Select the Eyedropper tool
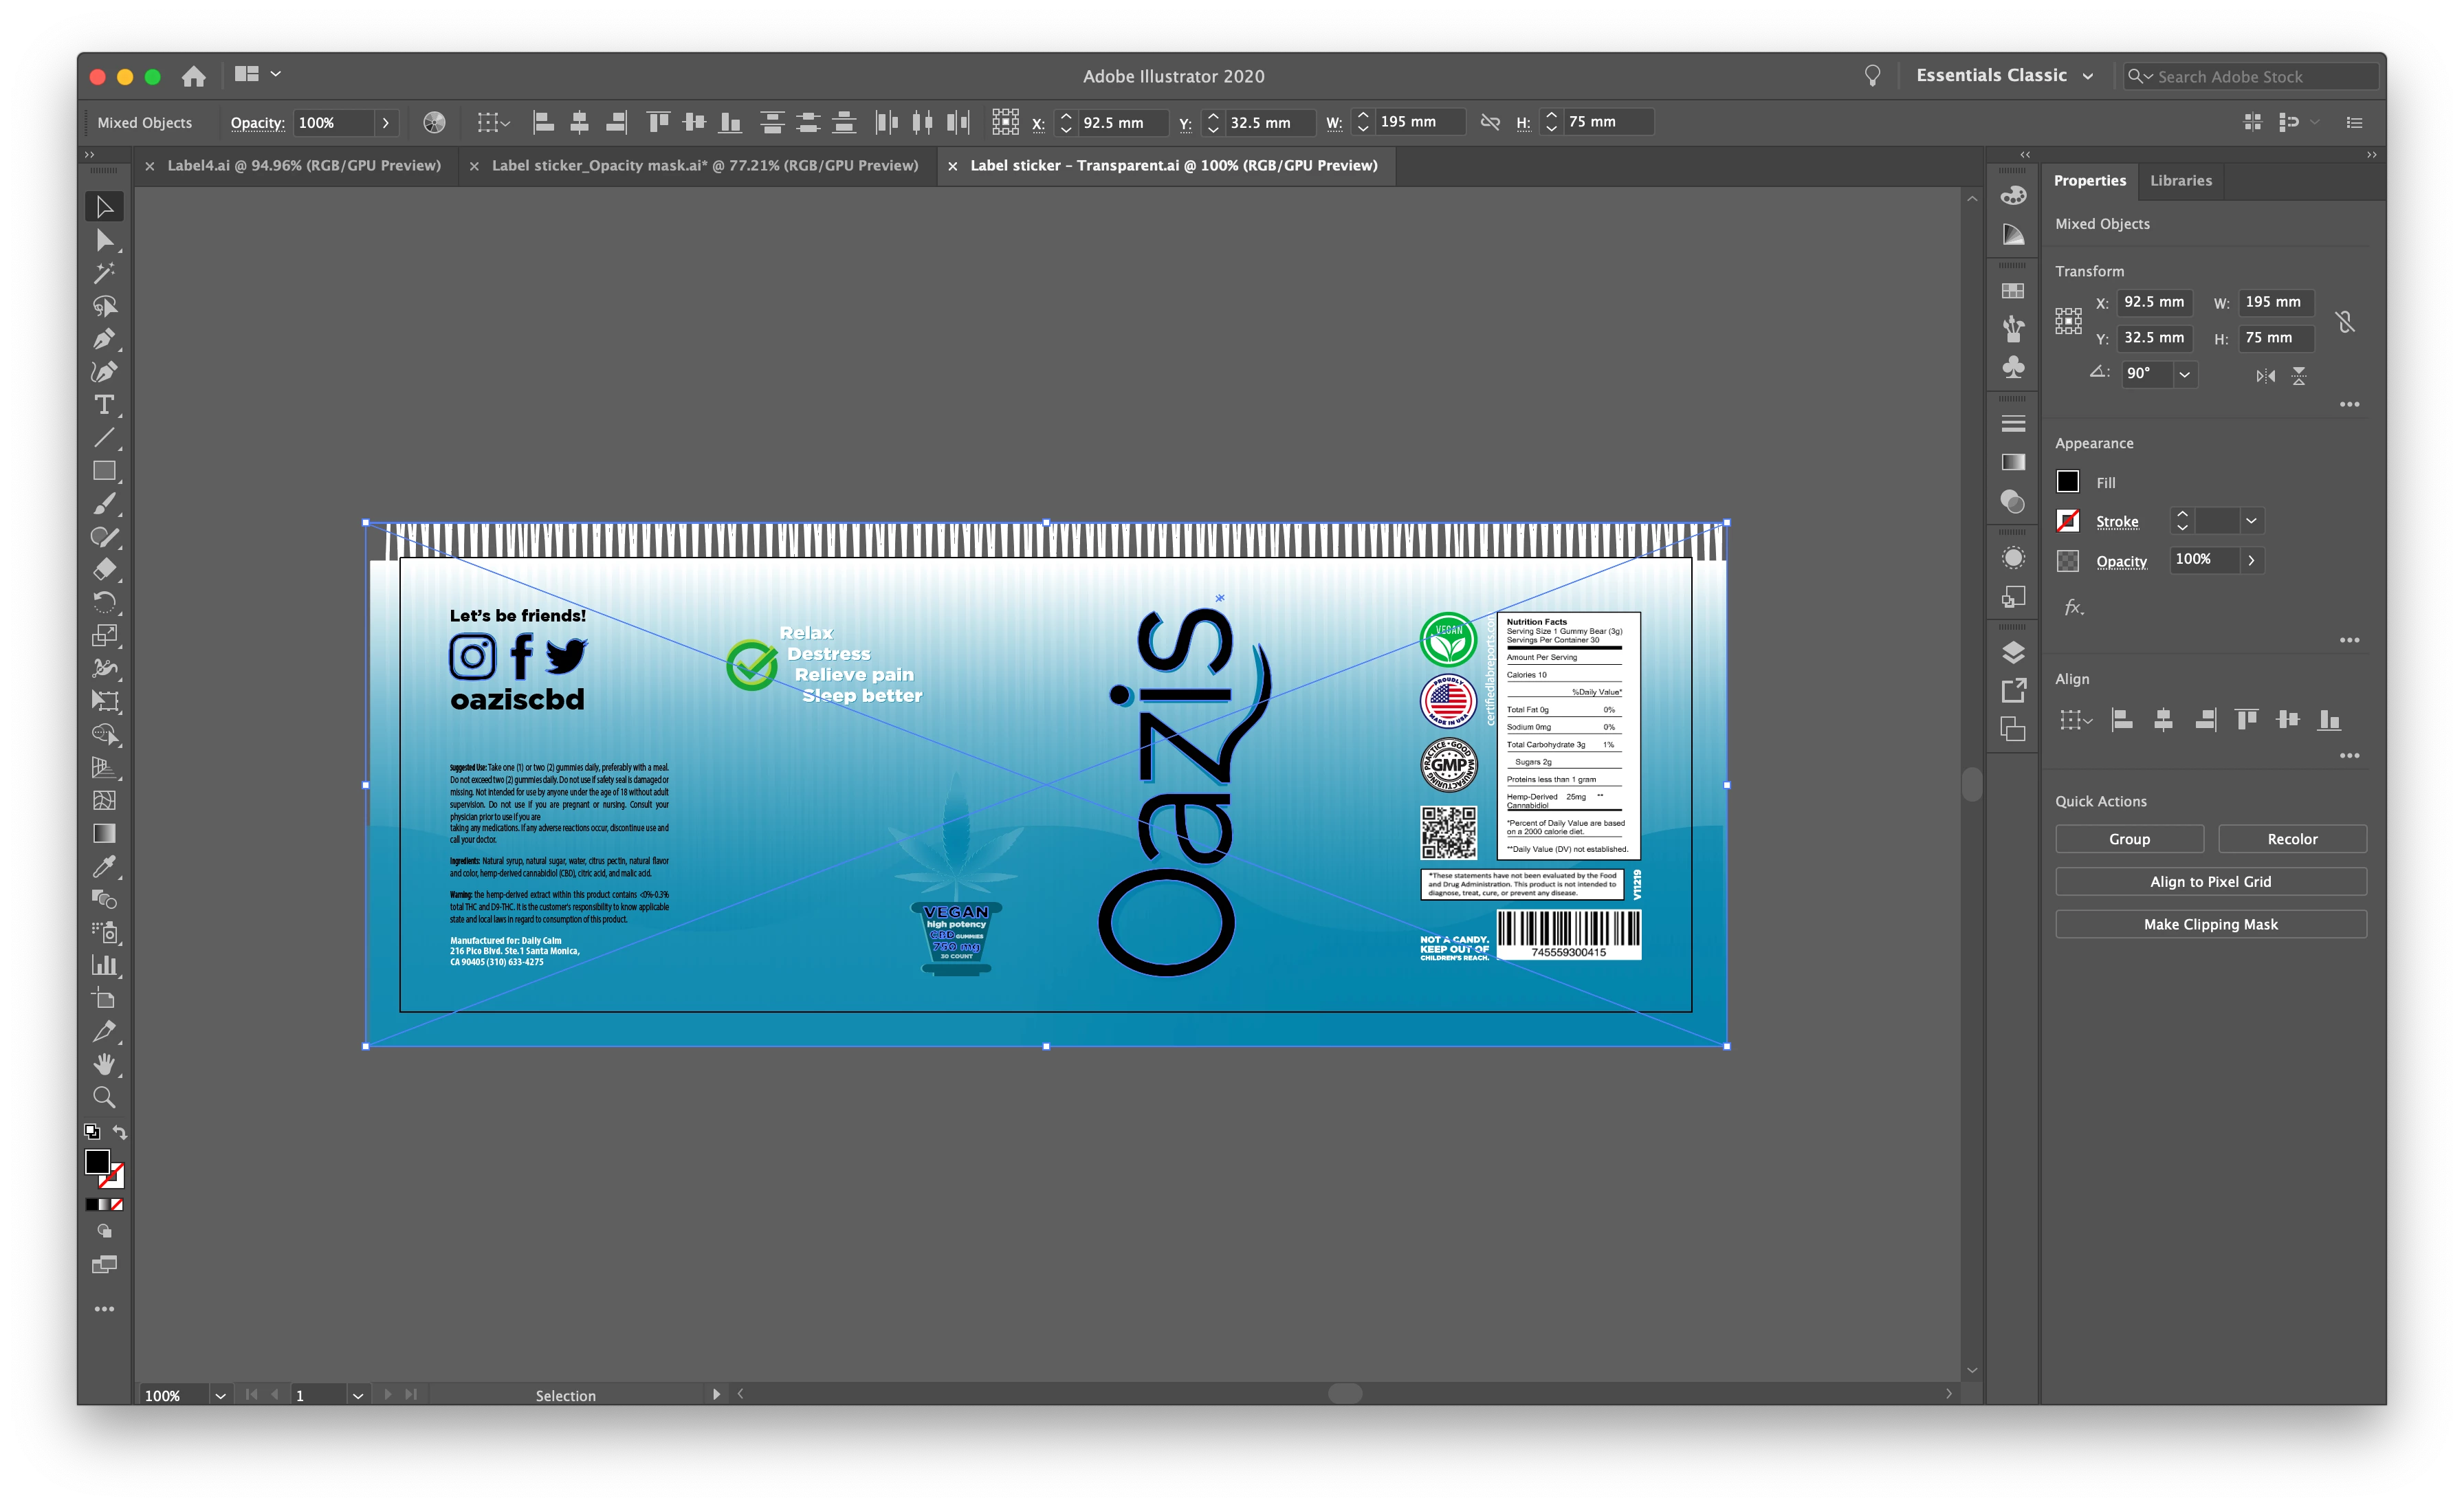Image resolution: width=2464 pixels, height=1507 pixels. click(x=104, y=866)
